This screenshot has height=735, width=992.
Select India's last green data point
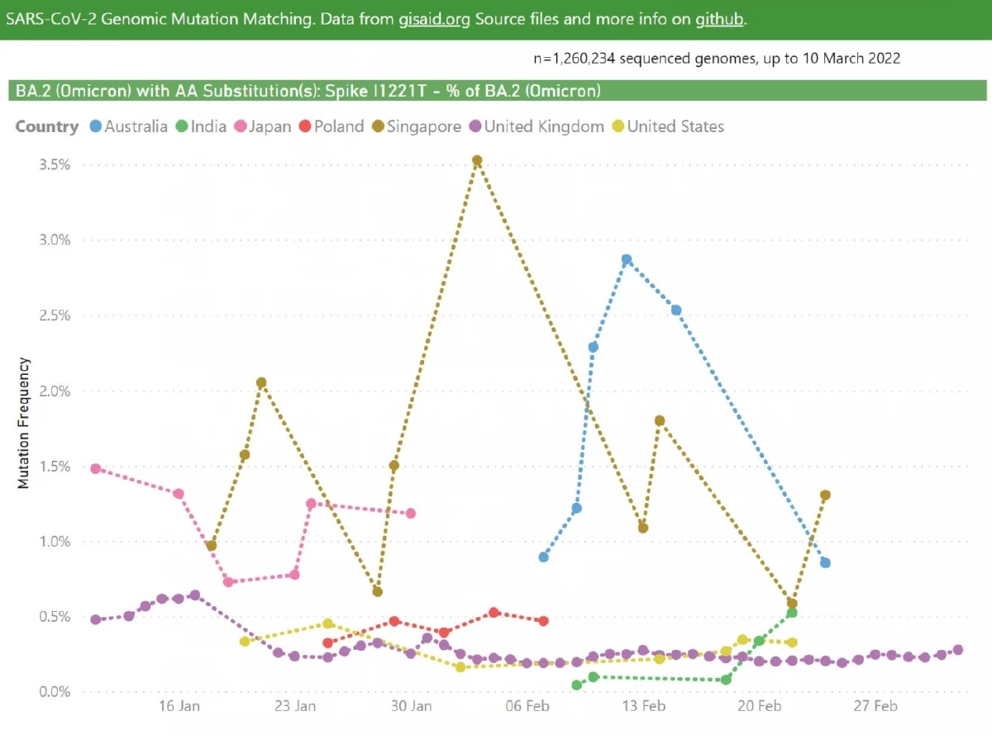[792, 612]
